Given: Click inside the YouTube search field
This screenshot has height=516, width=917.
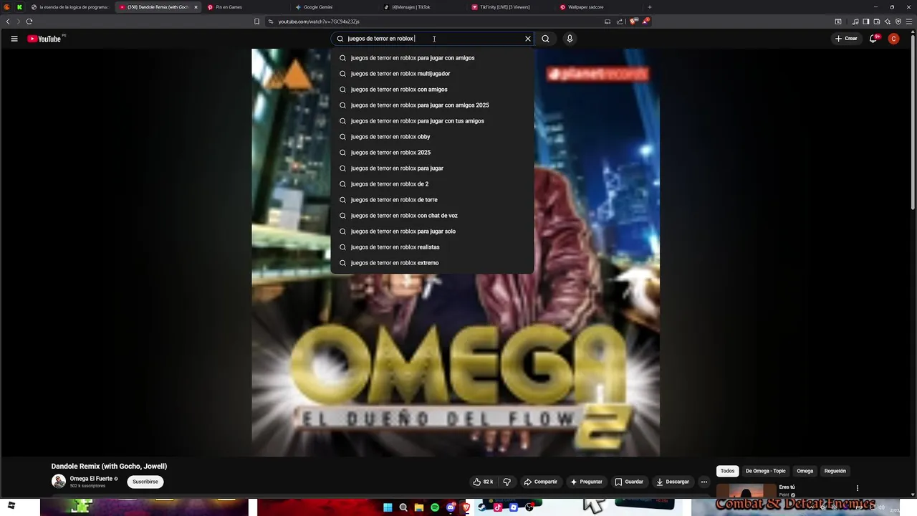Looking at the screenshot, I should click(433, 39).
